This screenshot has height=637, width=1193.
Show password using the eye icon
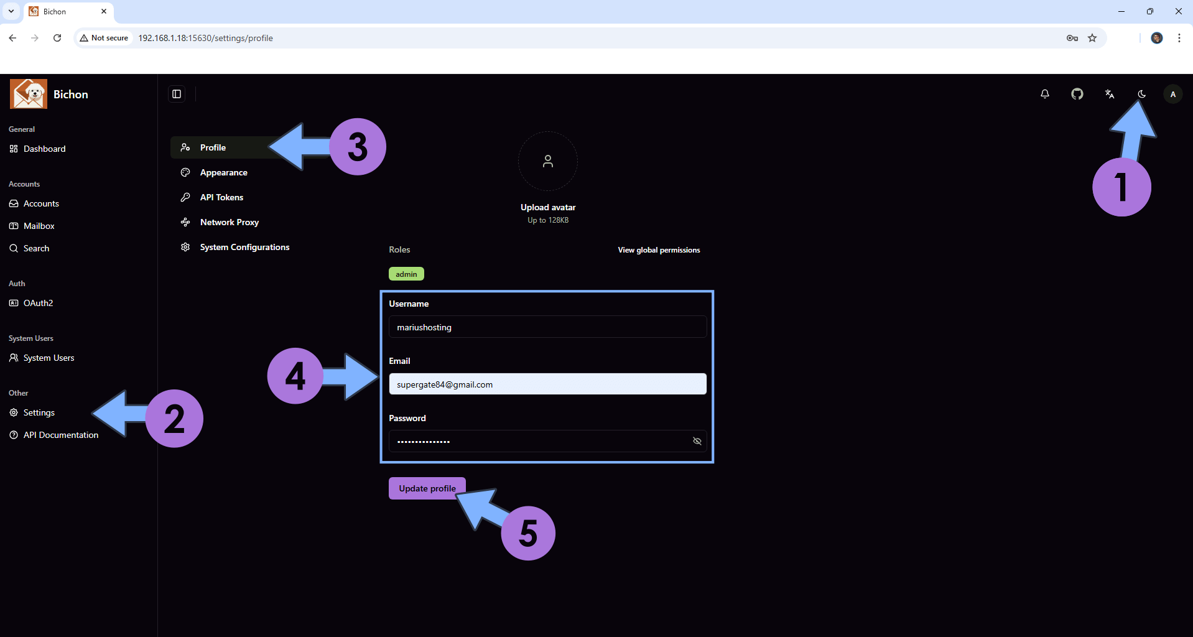click(697, 441)
